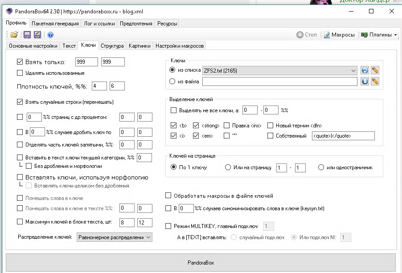Open profile with the folder icon
This screenshot has height=273, width=402.
coord(14,35)
